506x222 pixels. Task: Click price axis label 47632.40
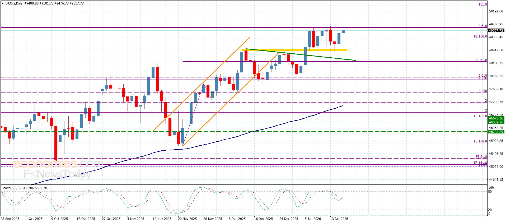pyautogui.click(x=496, y=89)
